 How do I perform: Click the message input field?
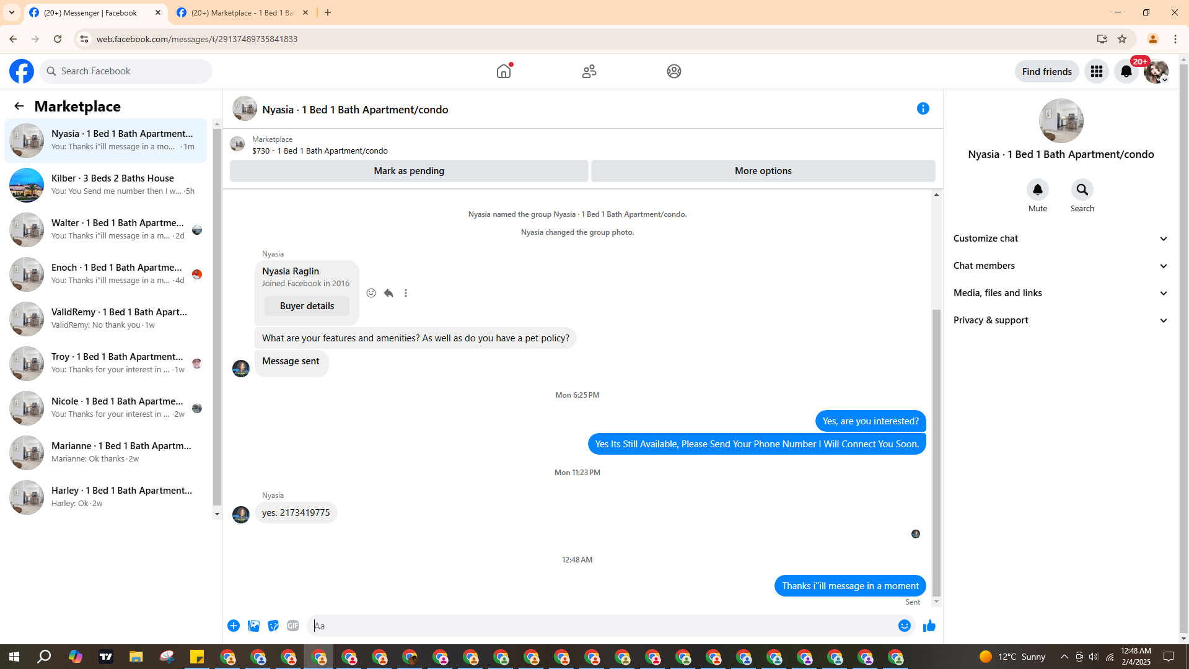point(601,626)
